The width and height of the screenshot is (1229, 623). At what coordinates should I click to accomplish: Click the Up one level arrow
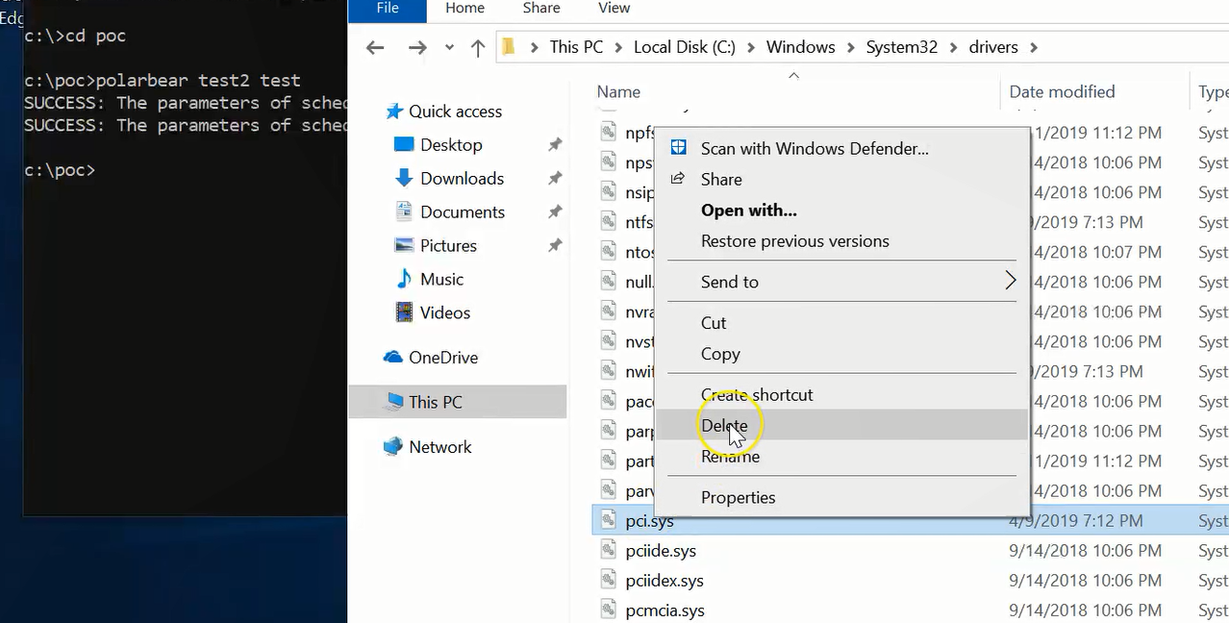tap(478, 47)
